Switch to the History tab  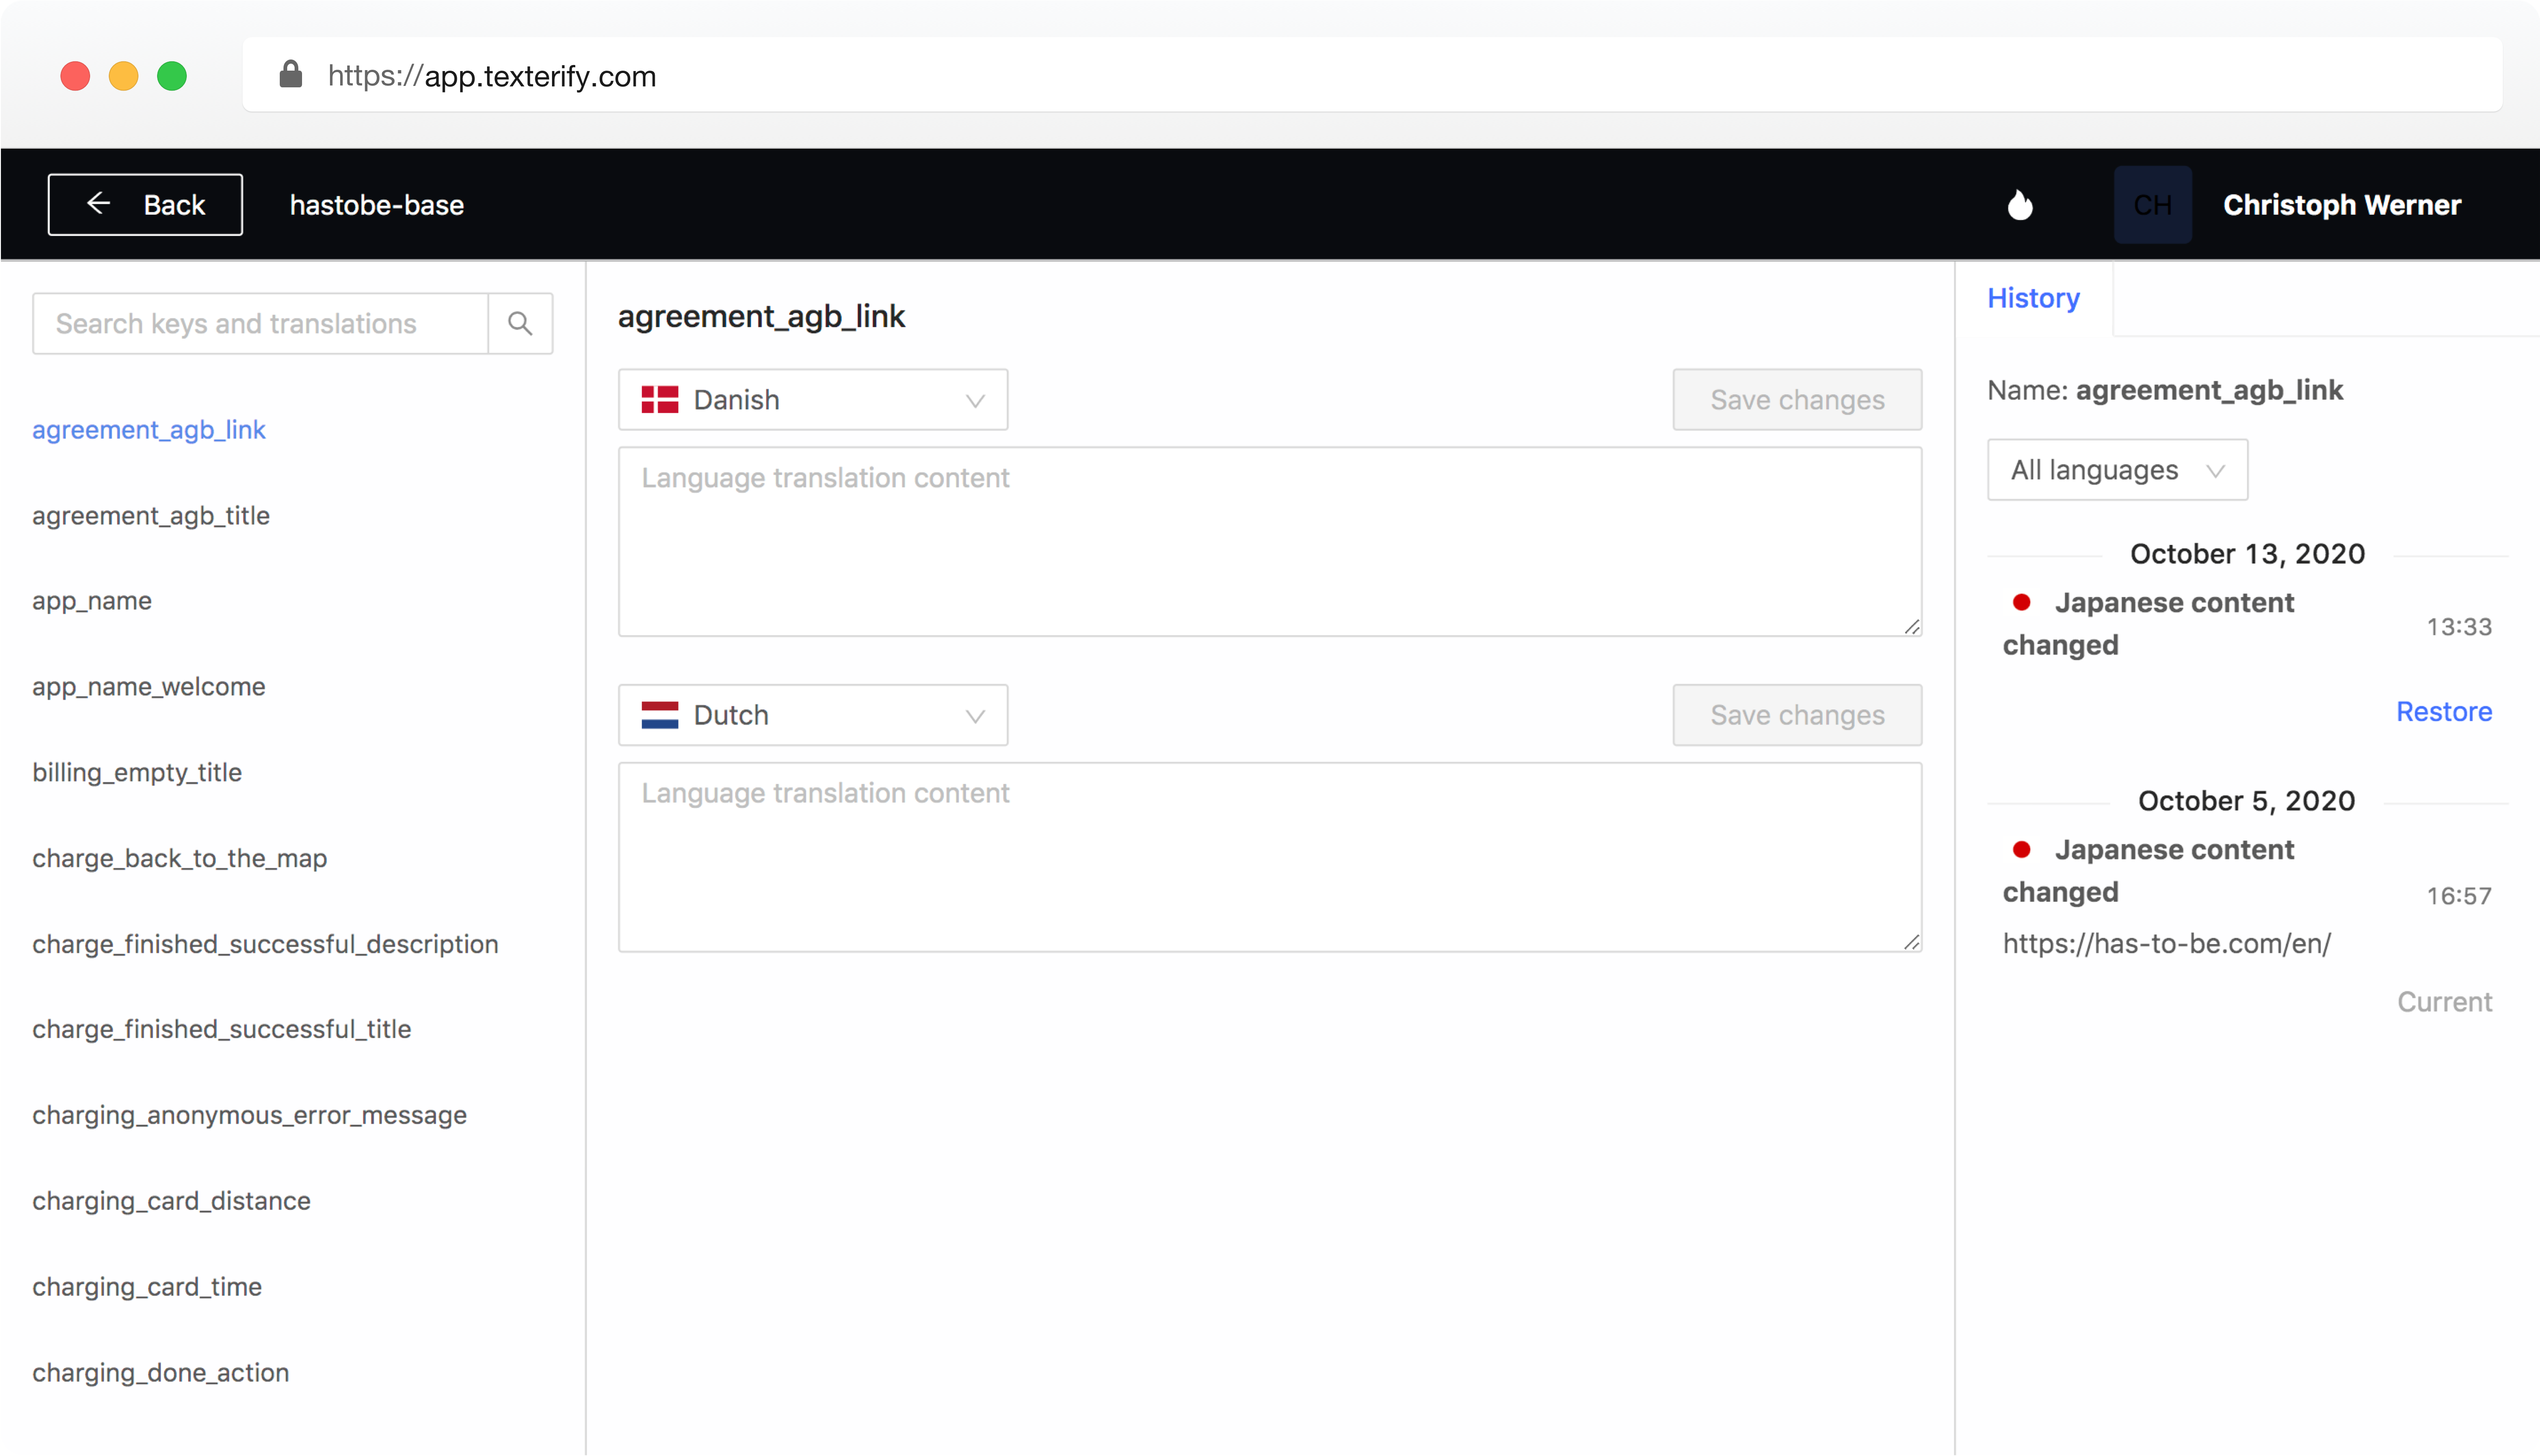2033,298
